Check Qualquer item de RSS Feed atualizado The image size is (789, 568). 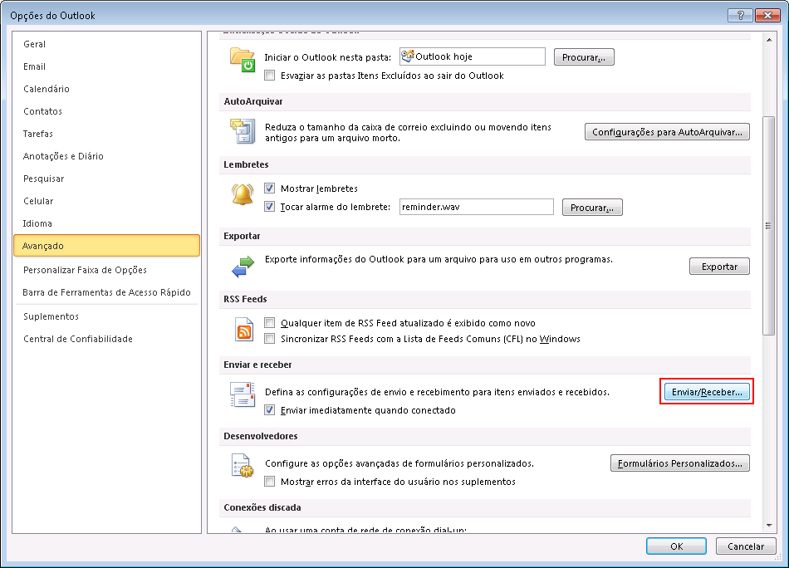[x=270, y=322]
